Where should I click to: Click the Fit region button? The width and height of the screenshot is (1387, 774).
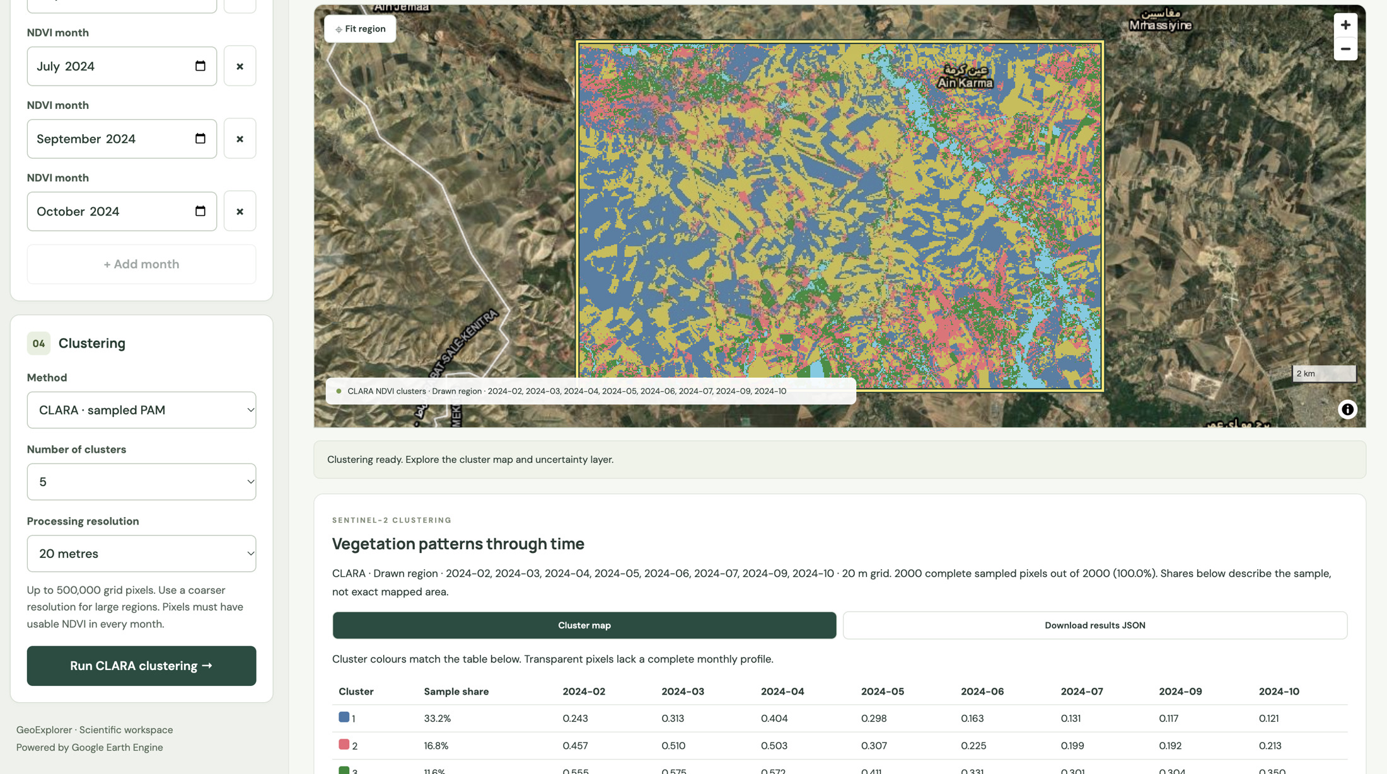pos(360,29)
